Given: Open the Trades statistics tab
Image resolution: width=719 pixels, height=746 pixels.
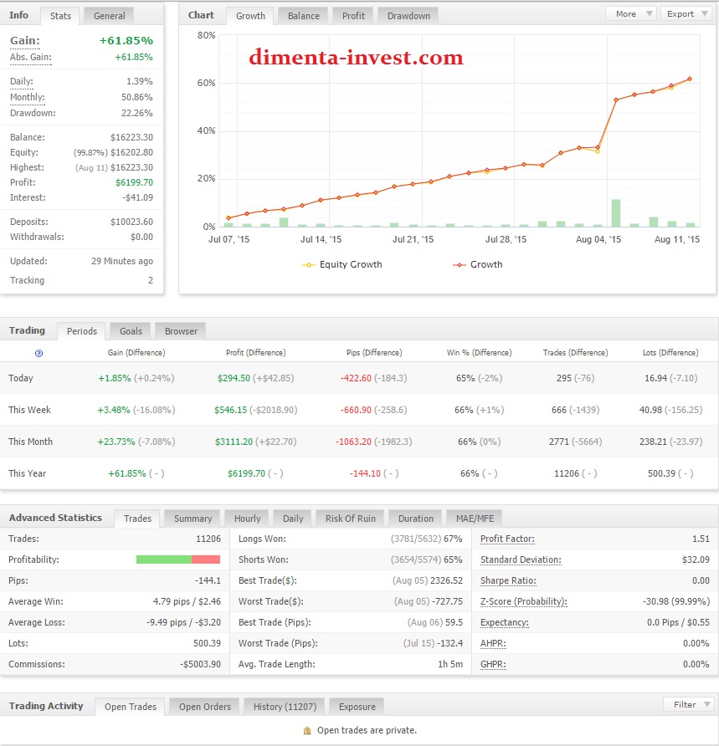Looking at the screenshot, I should pyautogui.click(x=137, y=519).
